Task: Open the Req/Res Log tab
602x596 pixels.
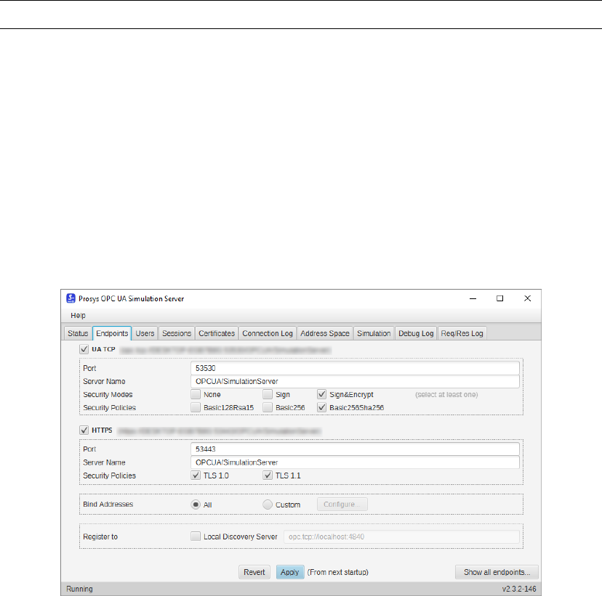Action: [462, 333]
